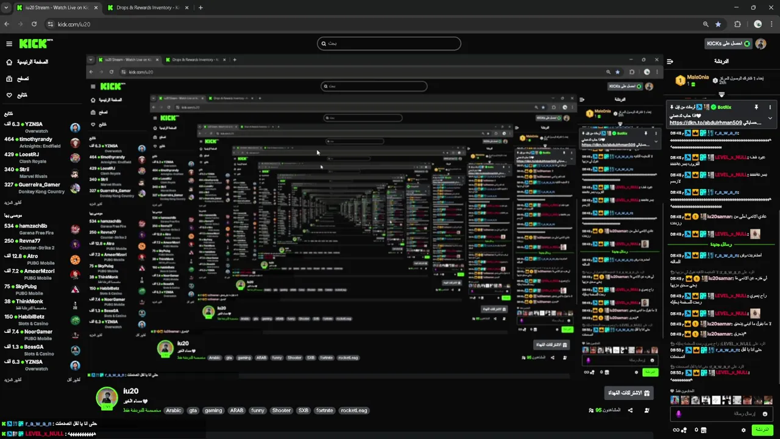Open hamzach8b Garena Free Fire channel
The image size is (780, 439).
[41, 229]
